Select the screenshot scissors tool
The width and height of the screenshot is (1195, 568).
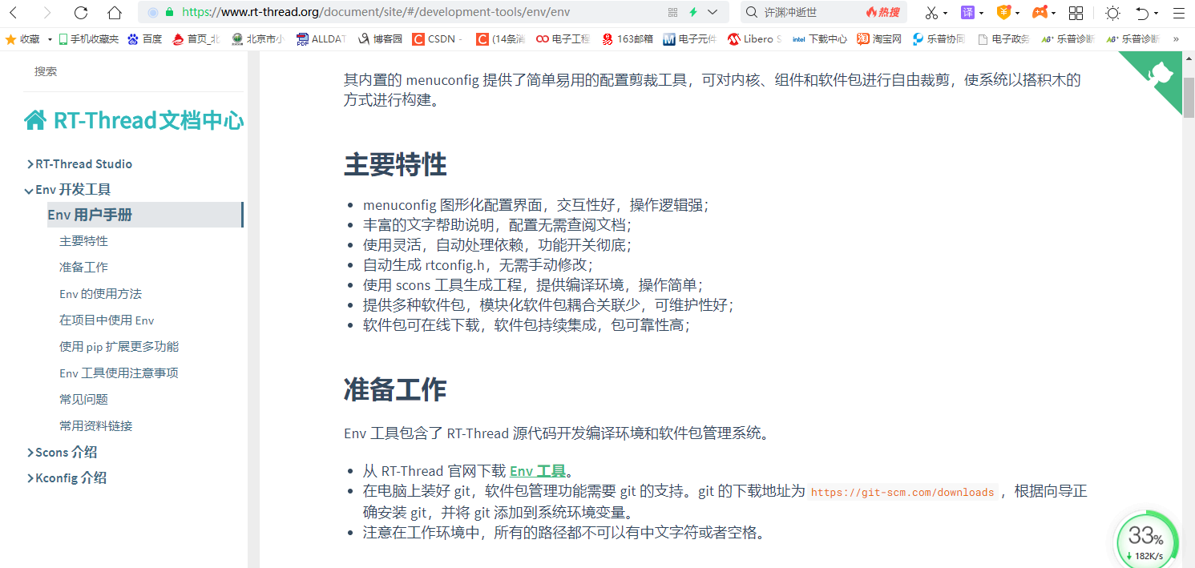click(x=931, y=13)
